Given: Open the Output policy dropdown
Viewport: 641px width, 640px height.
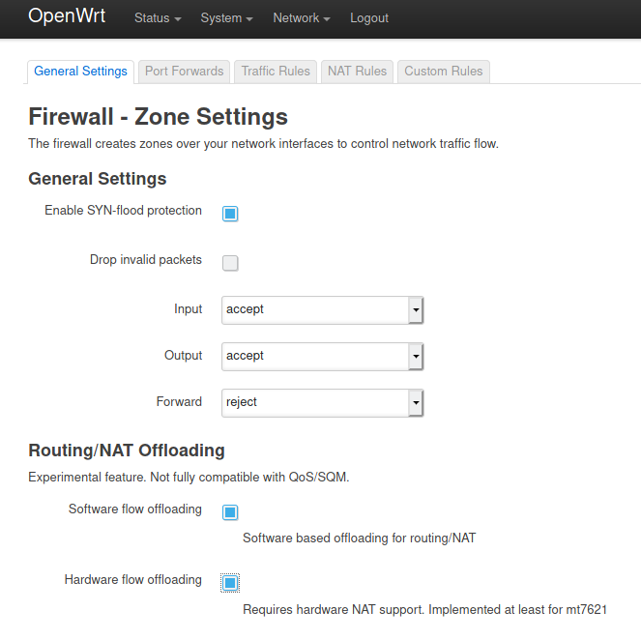Looking at the screenshot, I should 322,357.
